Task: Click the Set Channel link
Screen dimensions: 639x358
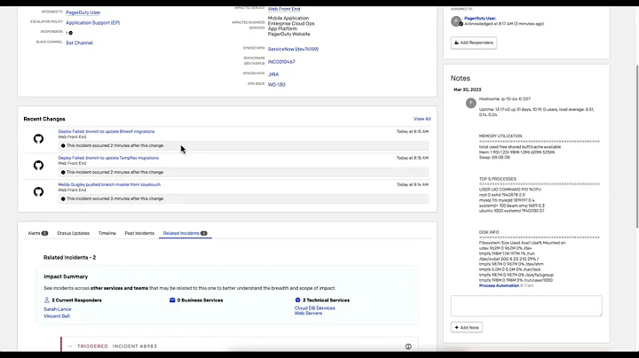Action: 79,43
